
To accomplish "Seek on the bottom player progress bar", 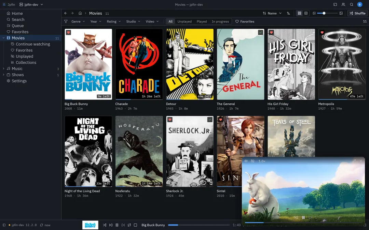I will point(199,225).
